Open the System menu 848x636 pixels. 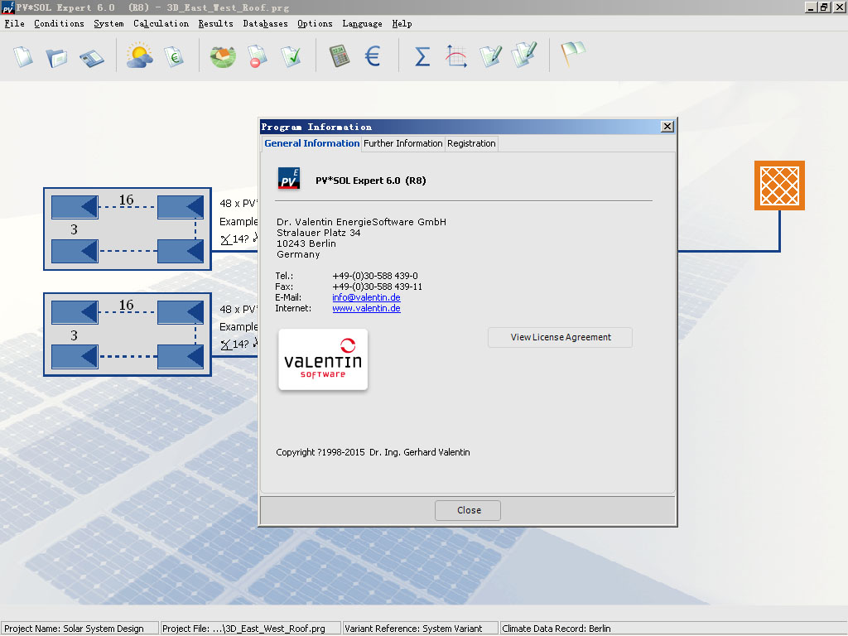(x=108, y=24)
